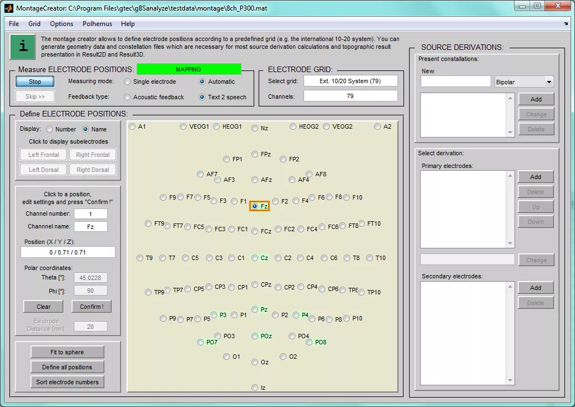This screenshot has width=575, height=407.
Task: Click the green MAPPING progress indicator
Action: click(x=190, y=69)
